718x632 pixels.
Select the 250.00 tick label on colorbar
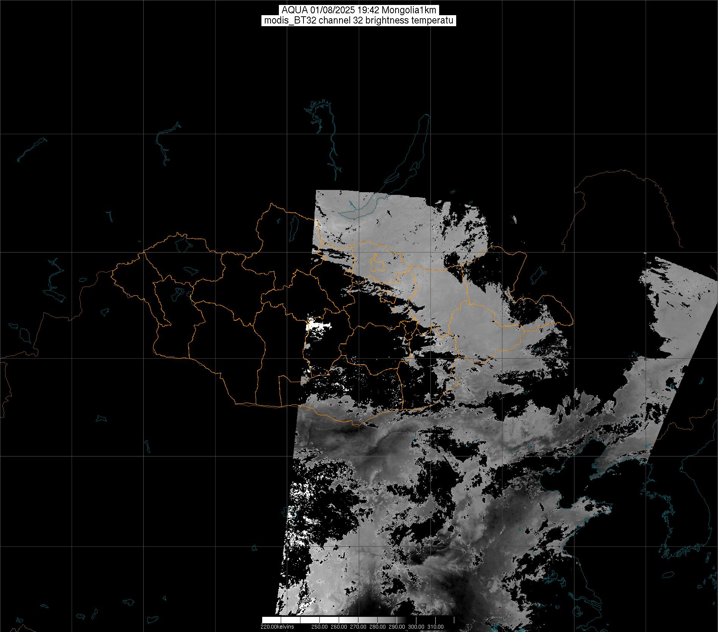(319, 627)
